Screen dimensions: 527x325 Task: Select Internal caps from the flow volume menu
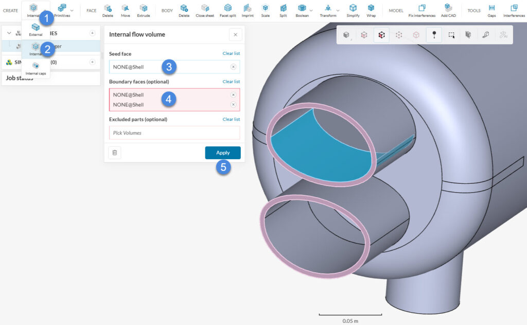35,67
